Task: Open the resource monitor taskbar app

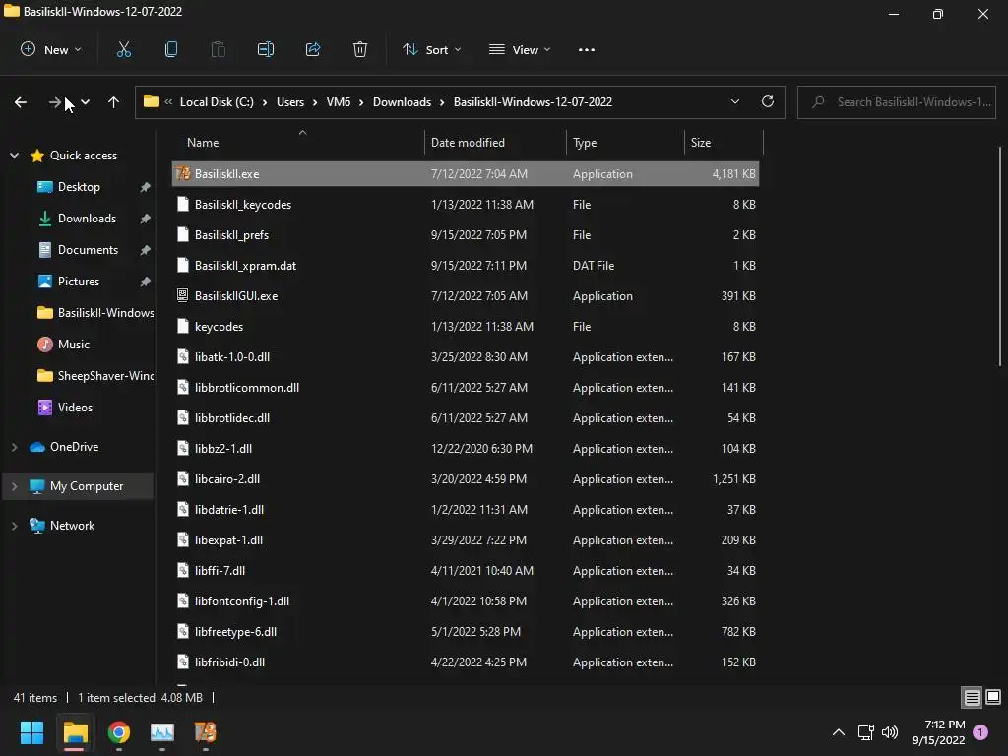Action: pos(162,732)
